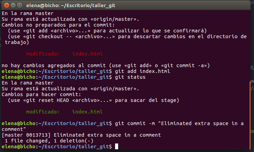Click the 'Cambios no preparados para el commit:' line
The image size is (254, 152).
tap(58, 25)
